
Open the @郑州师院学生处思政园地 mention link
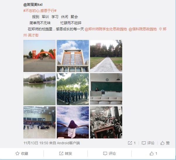(106, 29)
